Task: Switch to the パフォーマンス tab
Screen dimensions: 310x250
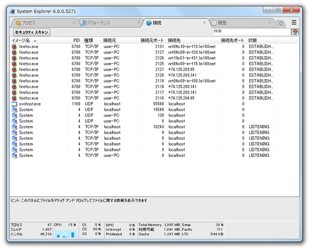Action: click(111, 23)
